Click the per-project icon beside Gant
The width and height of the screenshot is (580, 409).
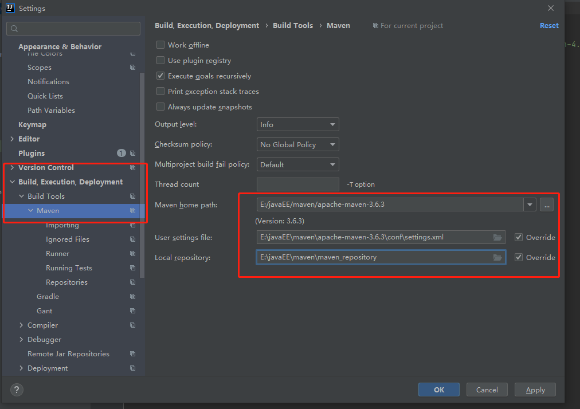[132, 310]
